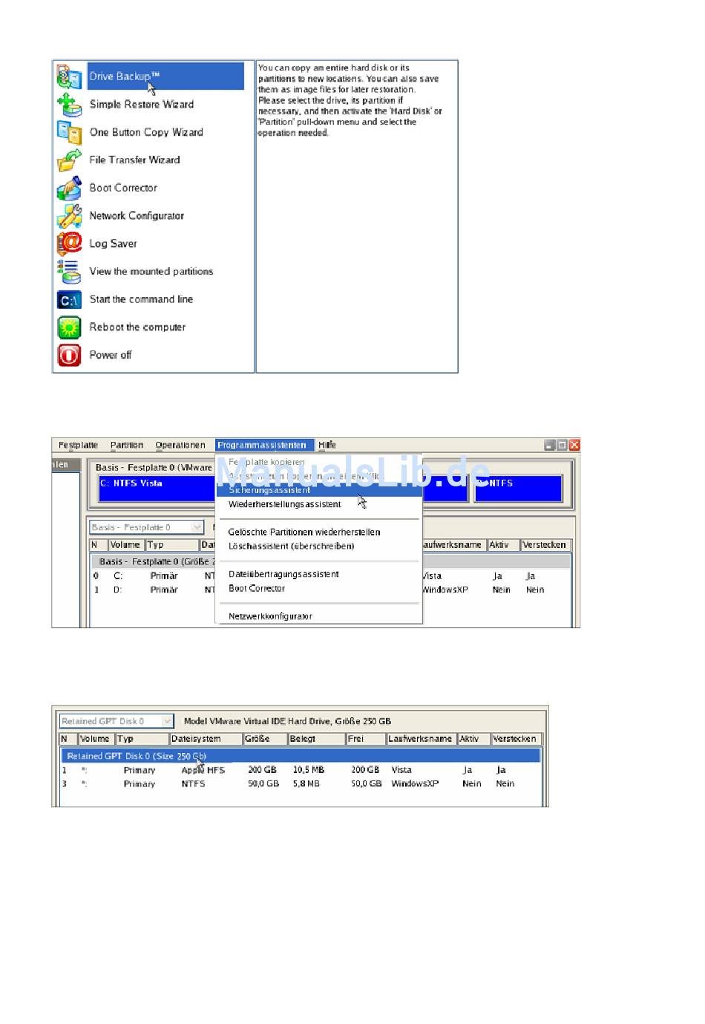Choose Sicherungsassistent from the menu
Viewport: 705px width, 1024px height.
(319, 490)
